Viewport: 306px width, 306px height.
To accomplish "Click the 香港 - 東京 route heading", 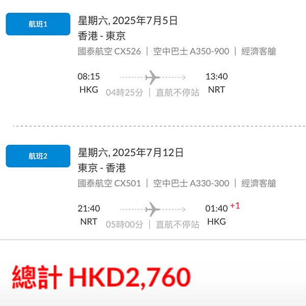I will point(101,36).
